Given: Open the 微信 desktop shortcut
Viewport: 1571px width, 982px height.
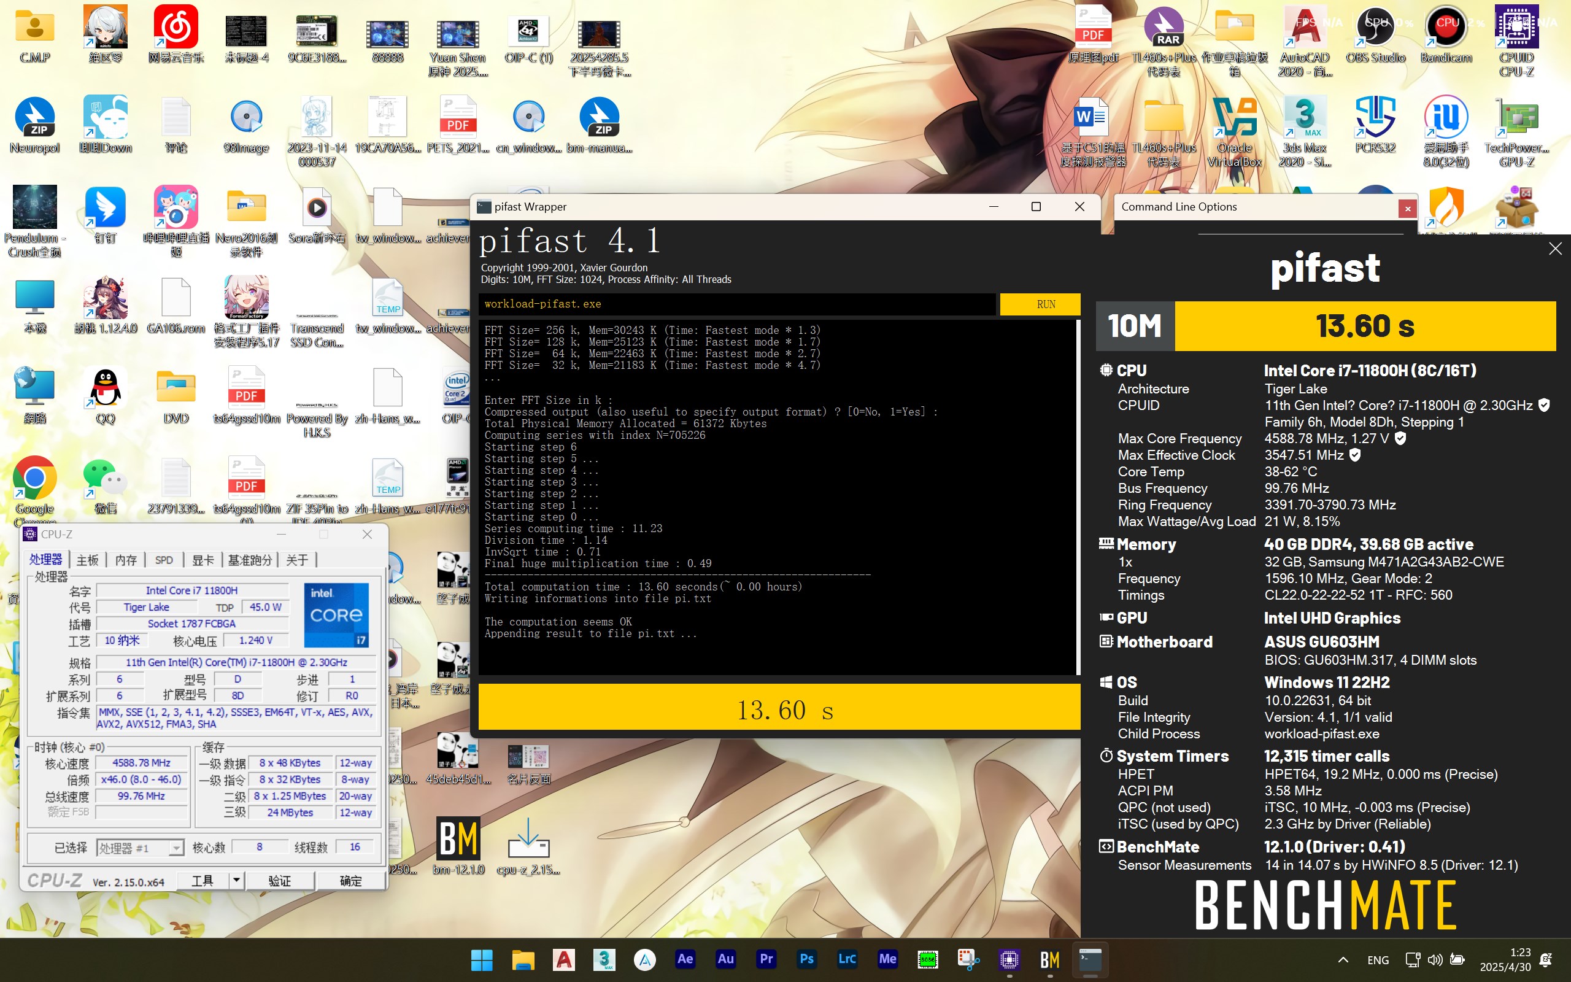Looking at the screenshot, I should tap(105, 486).
